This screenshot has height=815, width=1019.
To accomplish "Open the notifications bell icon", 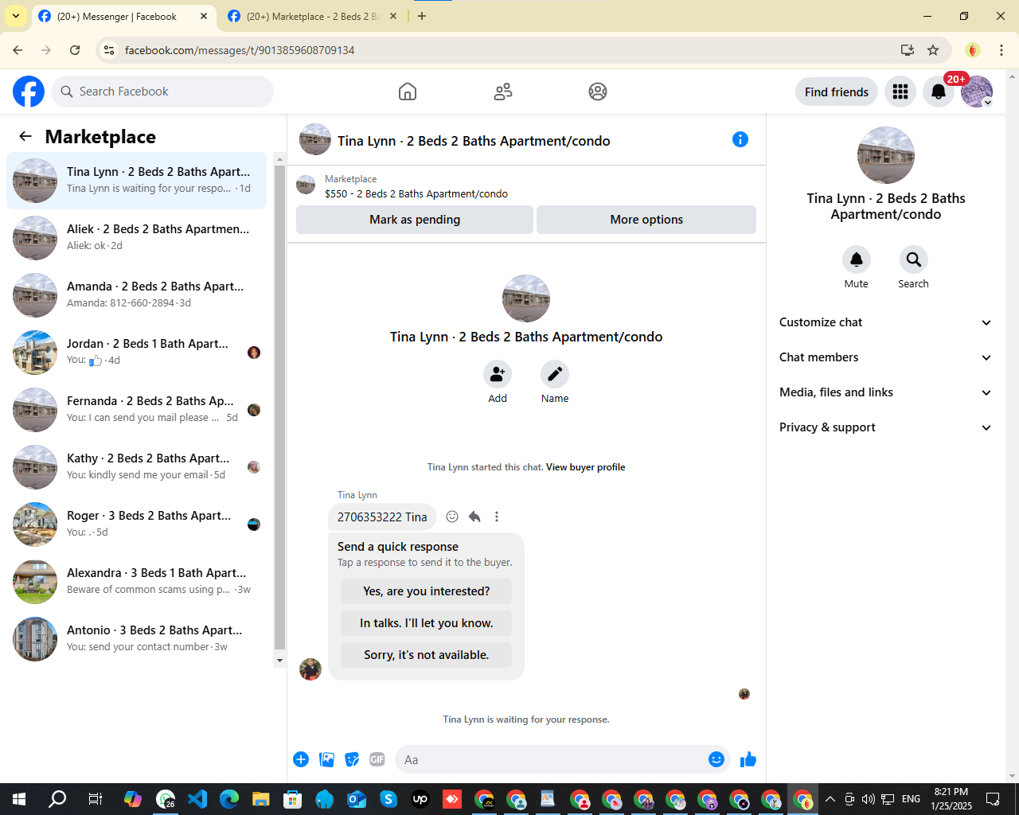I will pos(939,92).
